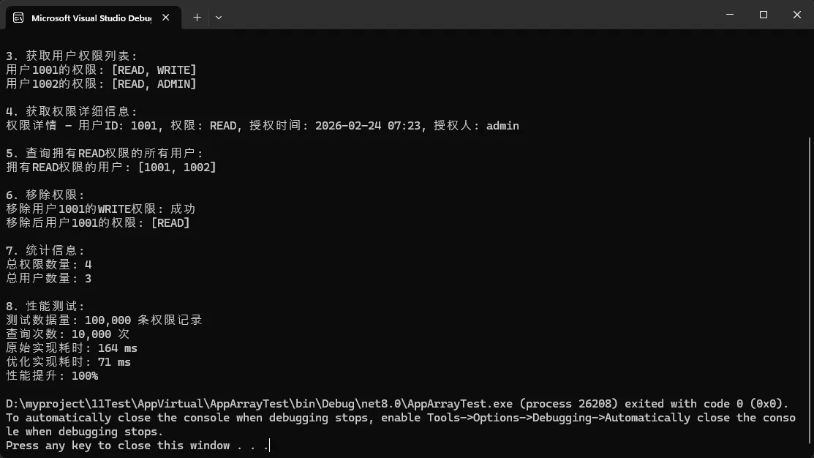Expand the new tab profile dropdown chevron
This screenshot has width=814, height=458.
click(x=218, y=17)
